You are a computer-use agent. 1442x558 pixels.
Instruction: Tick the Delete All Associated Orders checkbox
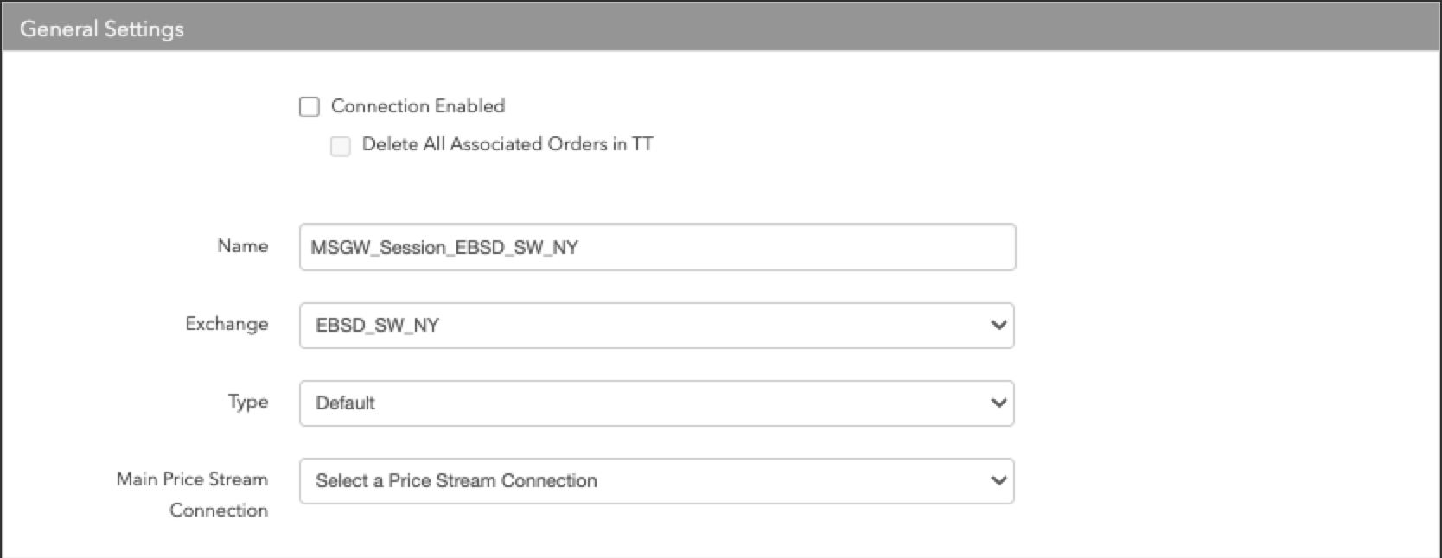341,146
